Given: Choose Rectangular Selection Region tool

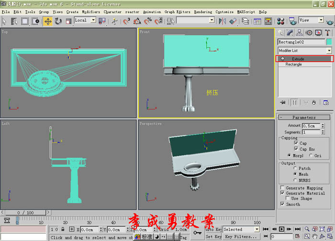Looking at the screenshot, I should pos(24,21).
